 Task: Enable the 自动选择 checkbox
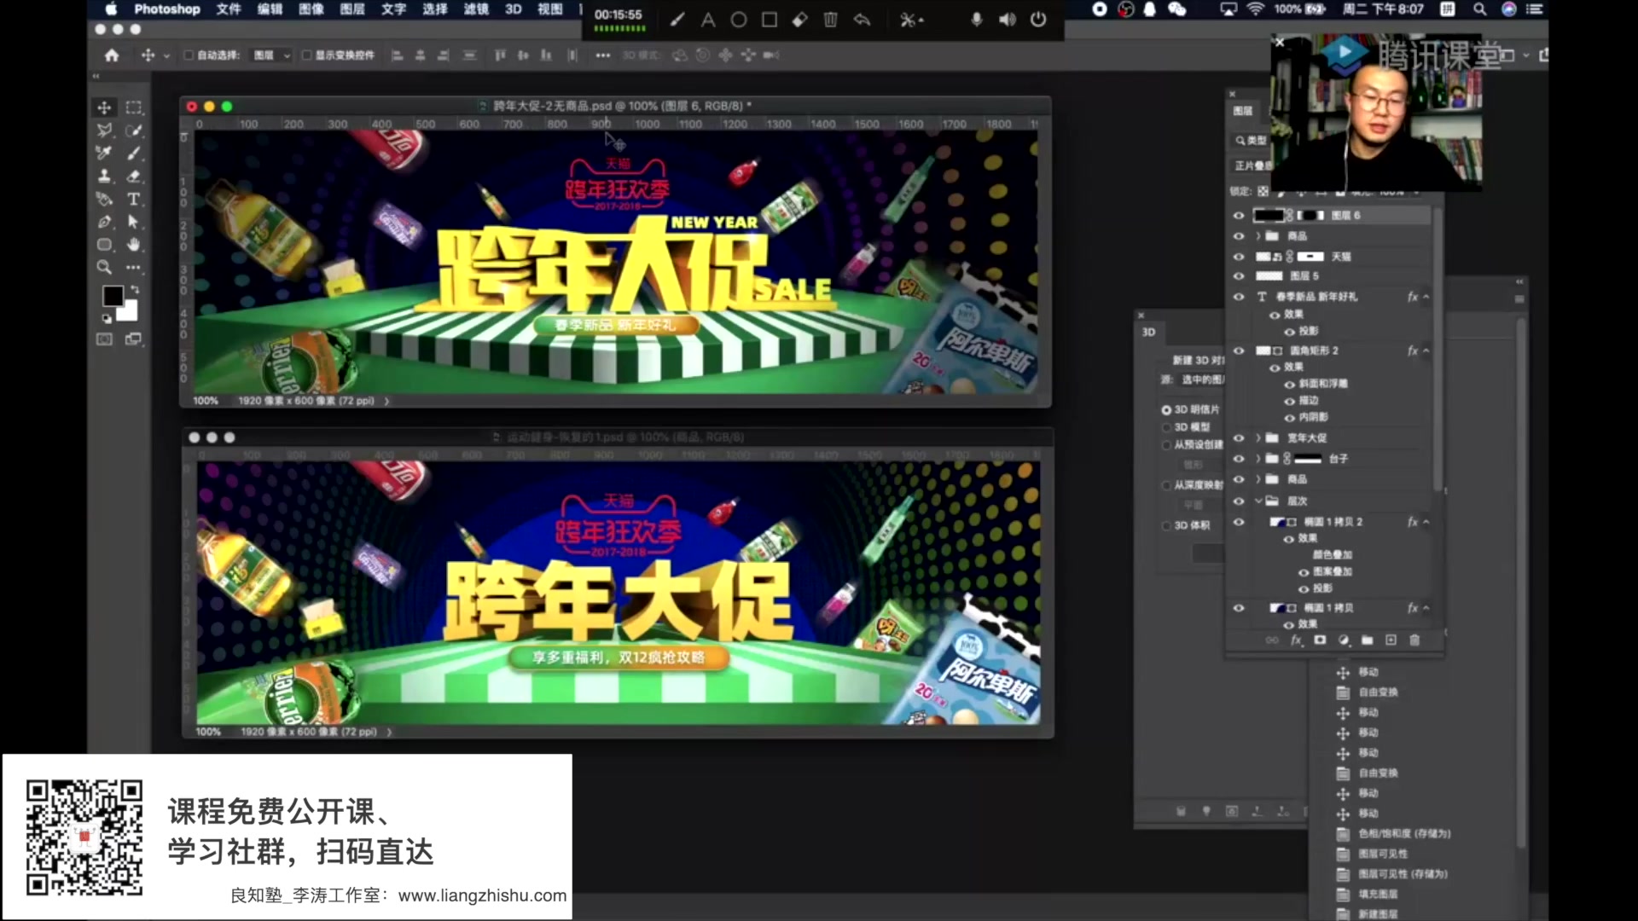pos(189,55)
